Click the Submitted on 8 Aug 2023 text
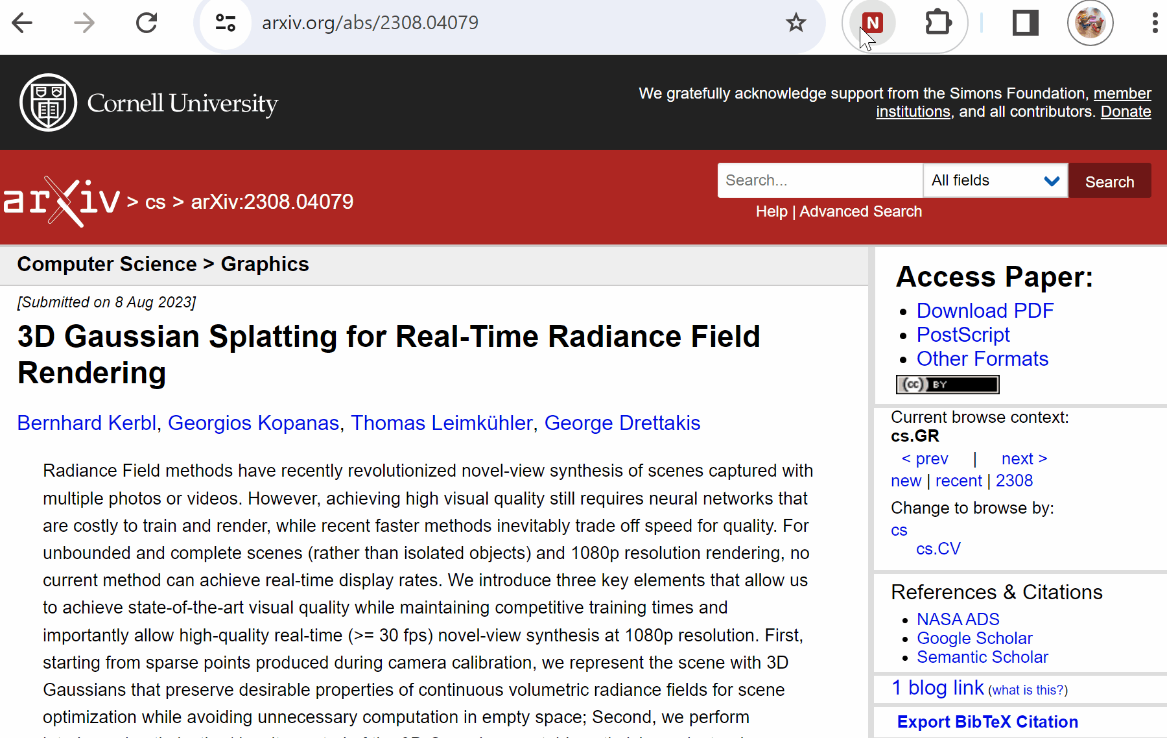1167x738 pixels. (106, 302)
